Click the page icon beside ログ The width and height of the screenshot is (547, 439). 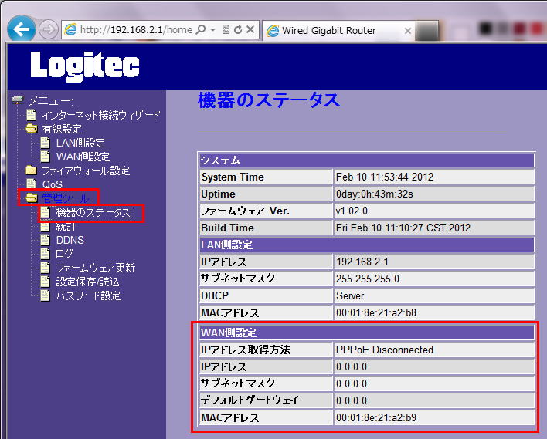(x=45, y=254)
